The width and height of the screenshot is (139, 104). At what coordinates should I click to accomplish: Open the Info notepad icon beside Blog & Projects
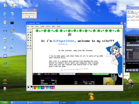[5, 15]
